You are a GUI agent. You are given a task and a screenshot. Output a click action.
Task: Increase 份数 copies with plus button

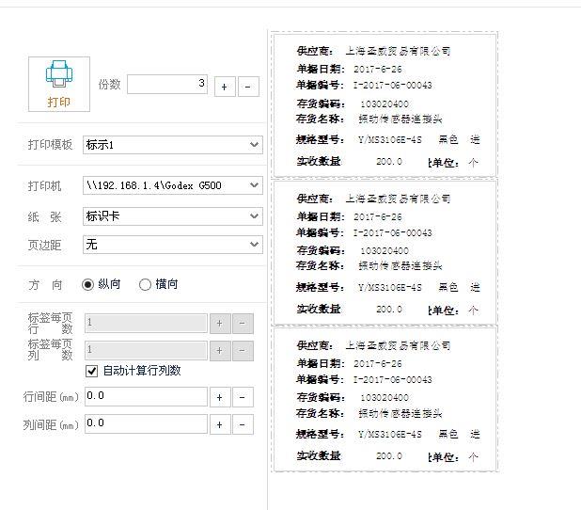tap(225, 87)
